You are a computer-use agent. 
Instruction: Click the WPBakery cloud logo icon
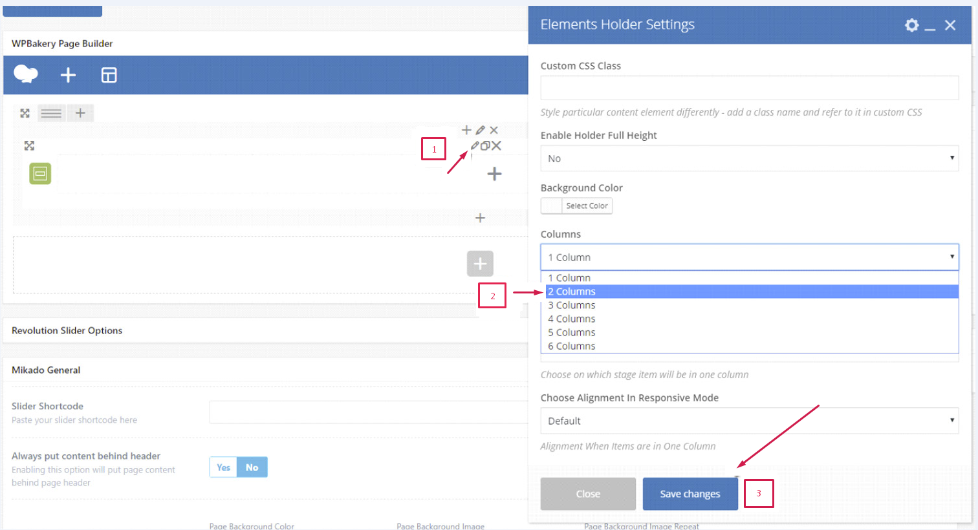click(26, 74)
